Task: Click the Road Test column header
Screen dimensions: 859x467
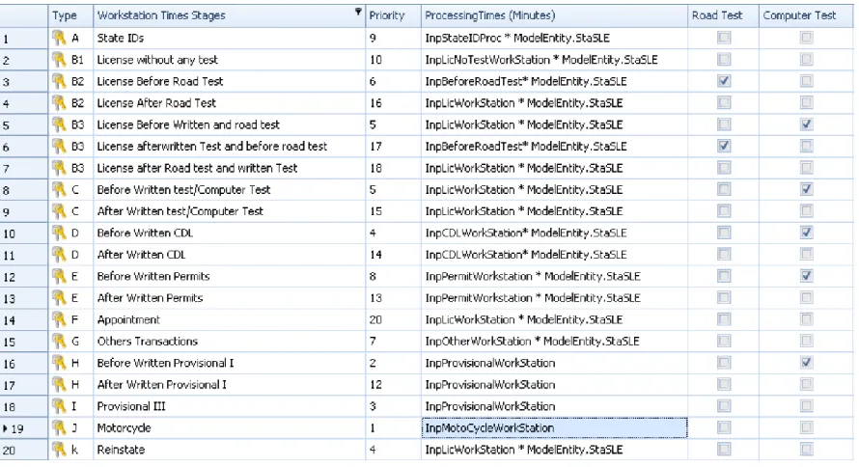Action: click(x=723, y=15)
